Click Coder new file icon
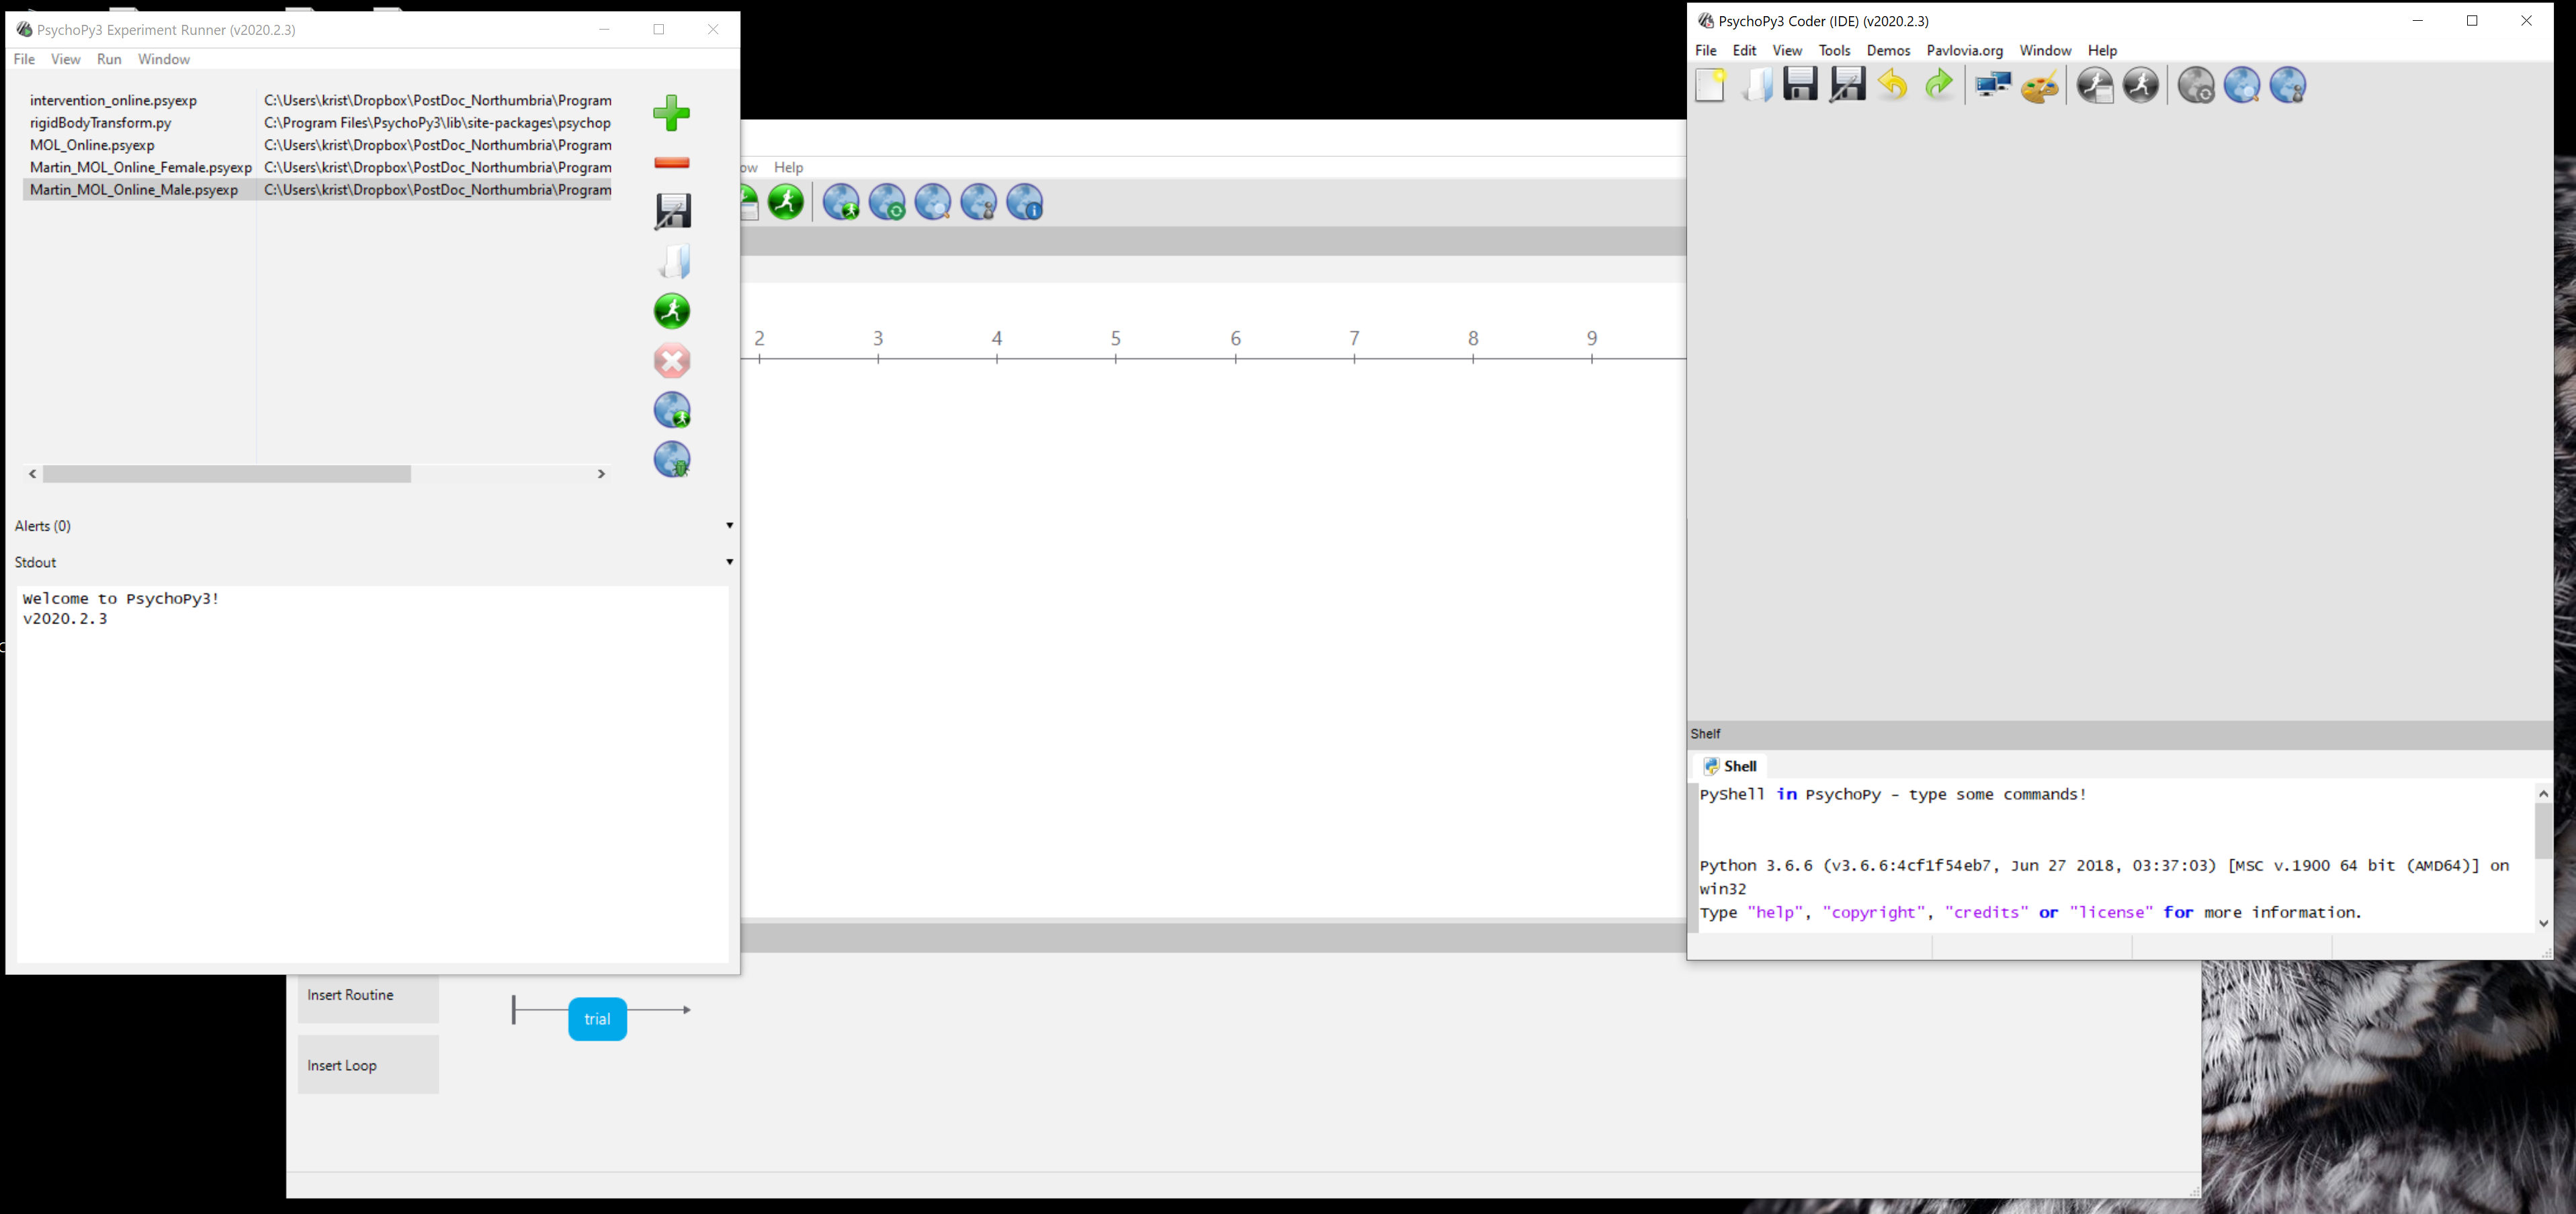The width and height of the screenshot is (2576, 1214). 1710,86
